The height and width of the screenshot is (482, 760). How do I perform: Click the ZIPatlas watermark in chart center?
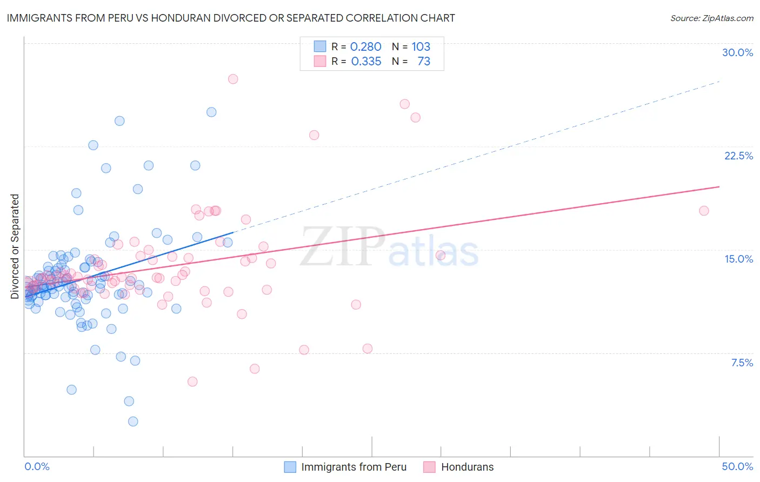pyautogui.click(x=389, y=247)
